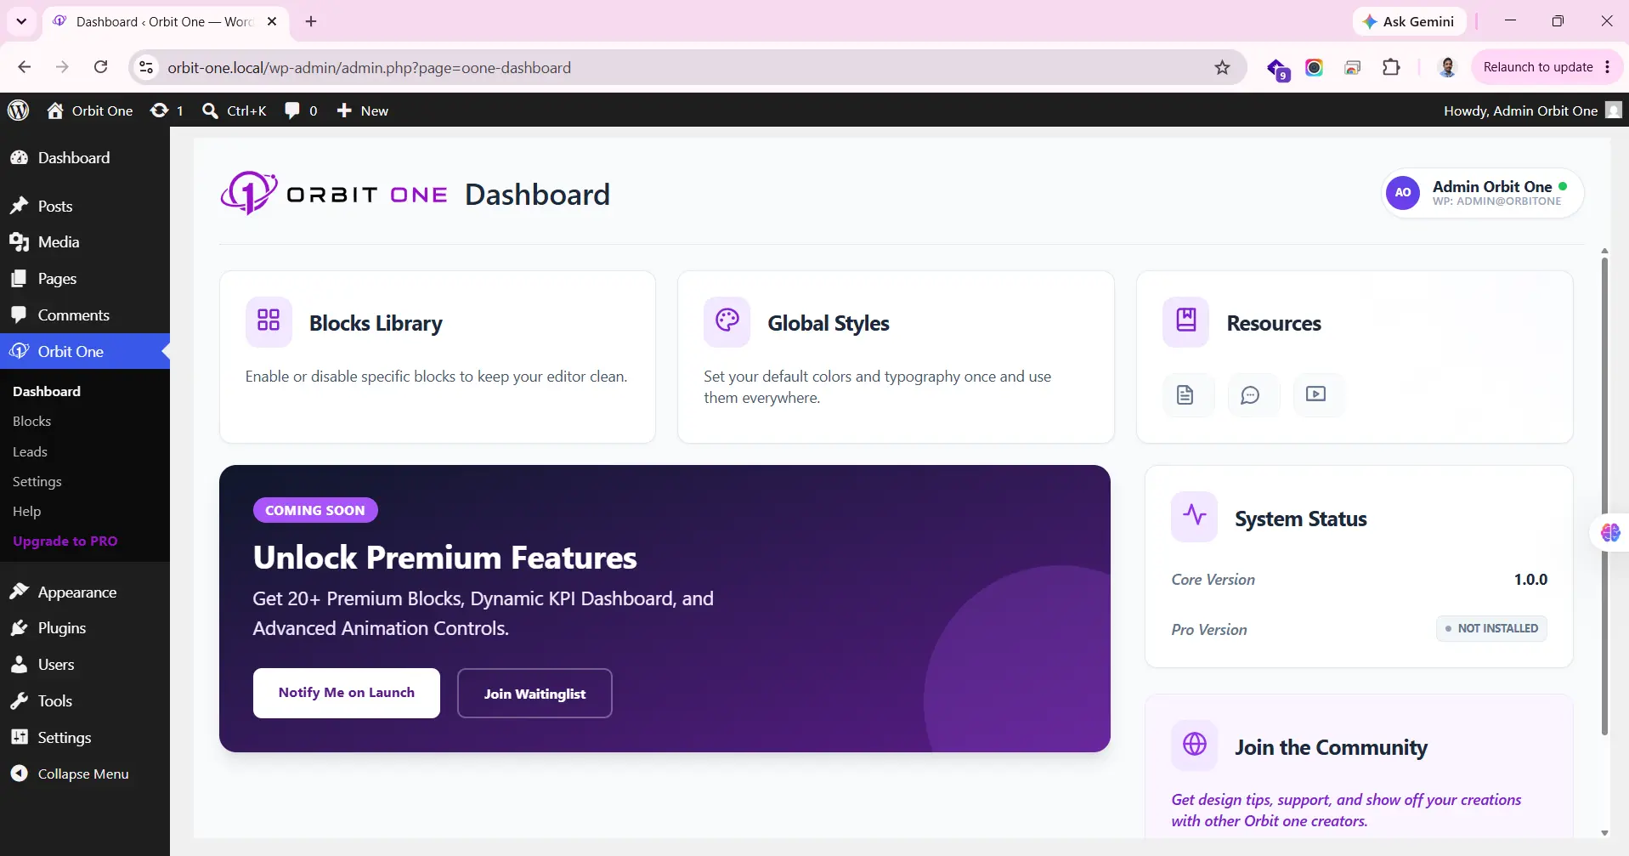Go back in browser history
This screenshot has width=1629, height=856.
pos(24,67)
